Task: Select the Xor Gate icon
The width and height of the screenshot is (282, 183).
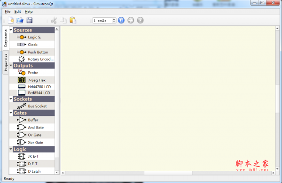Action: [22, 143]
